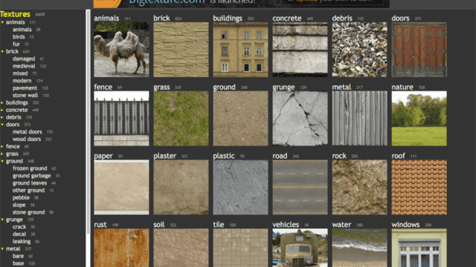Open the windows category title link

click(405, 225)
